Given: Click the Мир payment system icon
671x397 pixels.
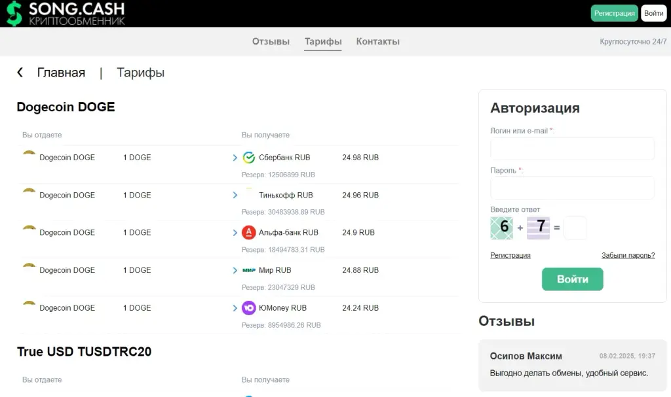Looking at the screenshot, I should pos(248,270).
